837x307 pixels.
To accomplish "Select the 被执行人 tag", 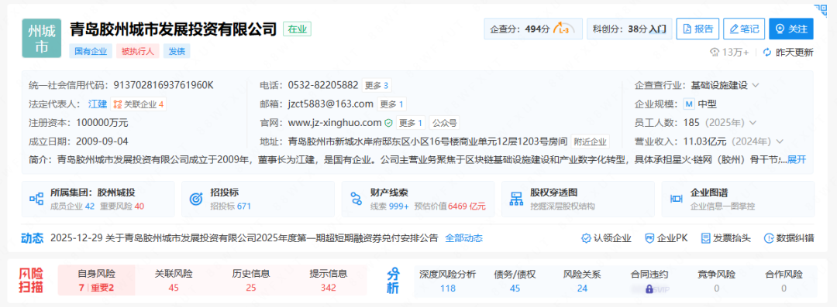I will point(137,51).
